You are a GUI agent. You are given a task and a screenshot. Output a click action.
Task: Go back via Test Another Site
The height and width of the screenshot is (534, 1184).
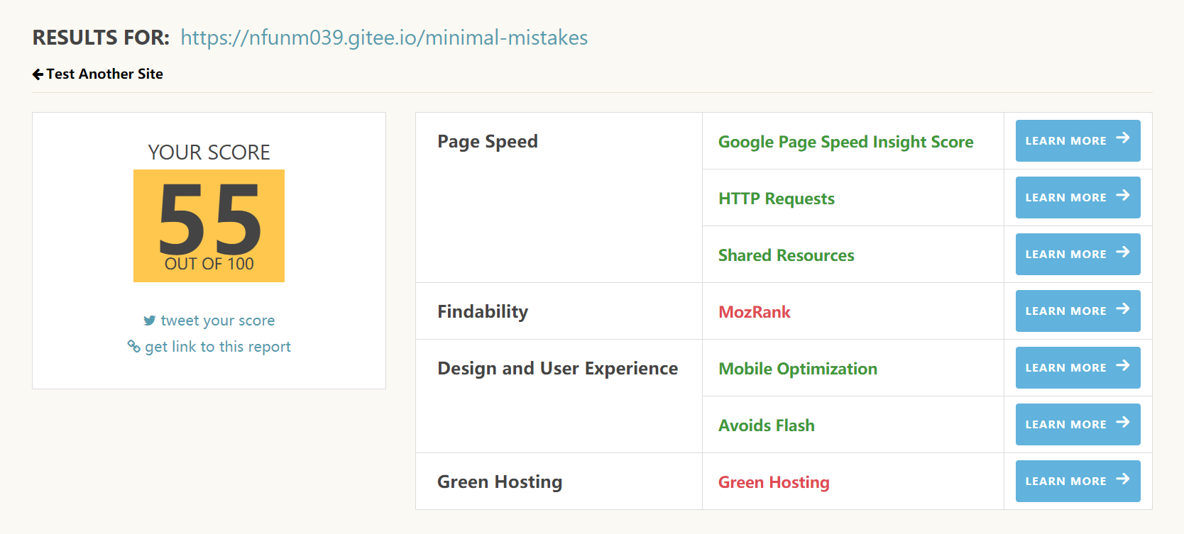click(104, 74)
